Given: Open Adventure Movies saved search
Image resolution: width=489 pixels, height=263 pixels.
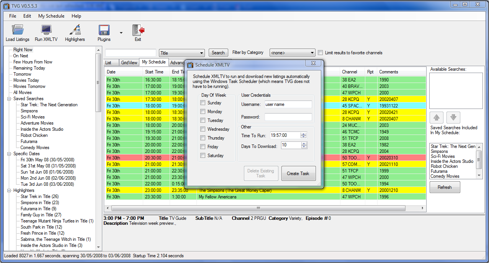Looking at the screenshot, I should click(x=37, y=123).
